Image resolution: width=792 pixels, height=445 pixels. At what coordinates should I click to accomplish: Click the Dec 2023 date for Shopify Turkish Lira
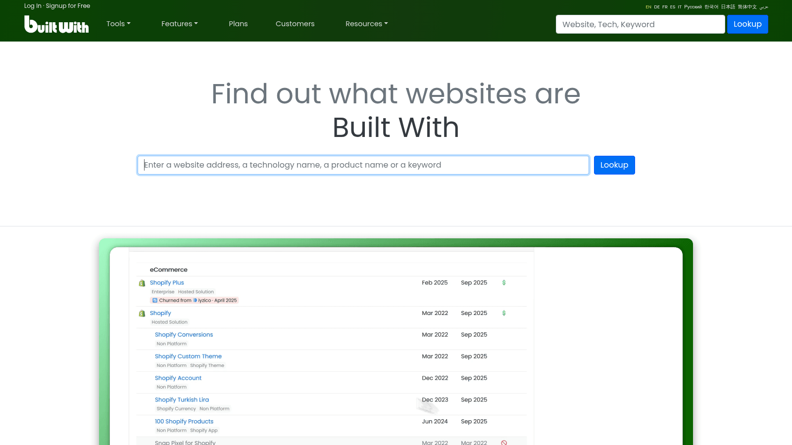(435, 400)
